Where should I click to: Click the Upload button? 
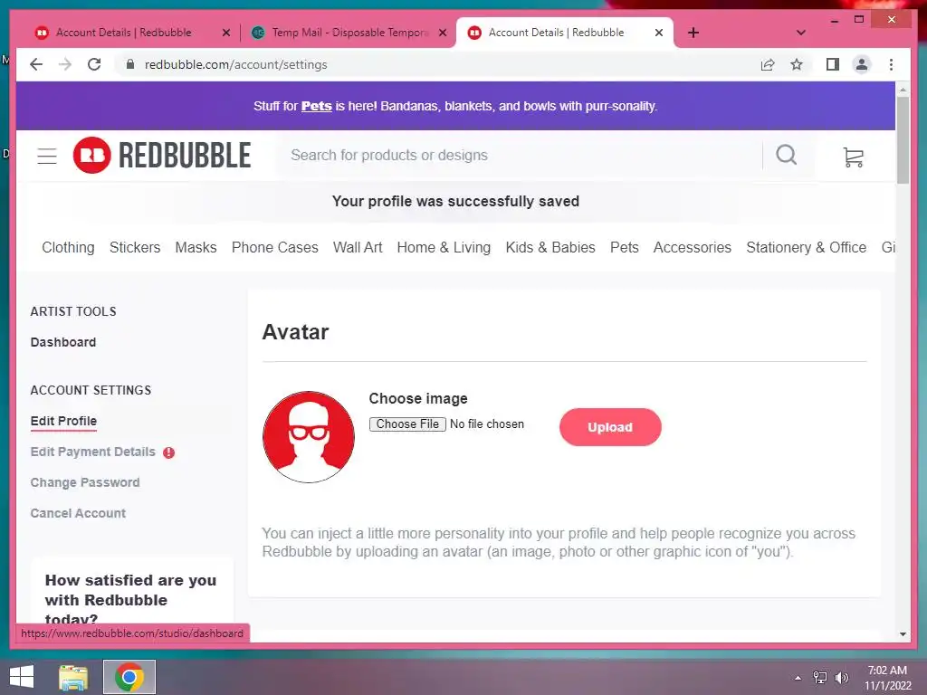tap(610, 427)
